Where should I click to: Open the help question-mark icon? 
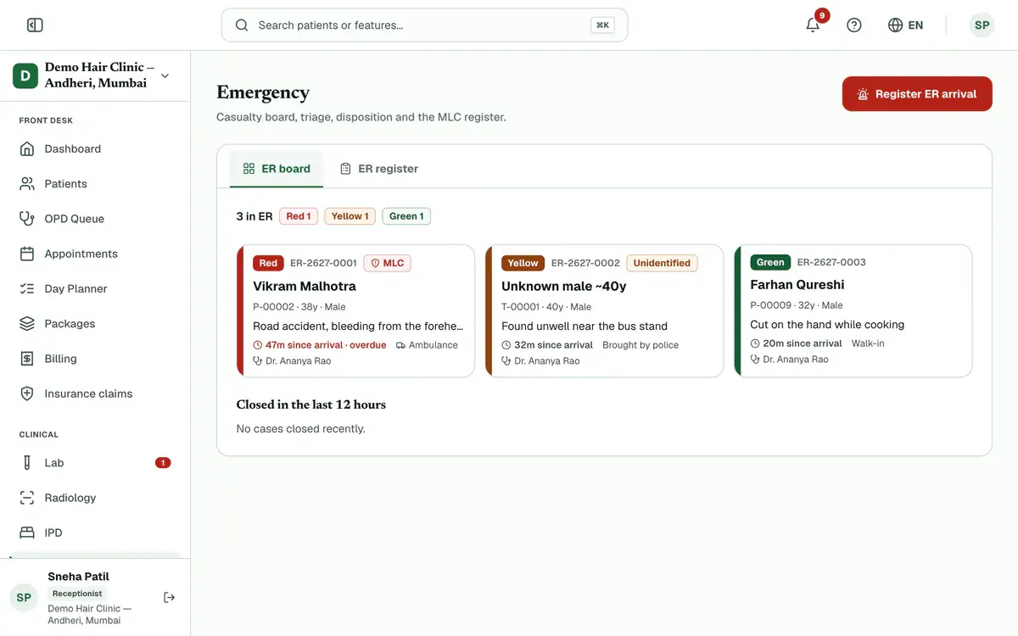(x=854, y=25)
